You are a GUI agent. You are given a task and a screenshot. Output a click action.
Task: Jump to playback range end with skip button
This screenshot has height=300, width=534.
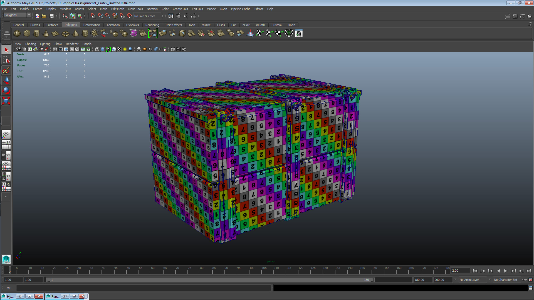click(x=529, y=271)
